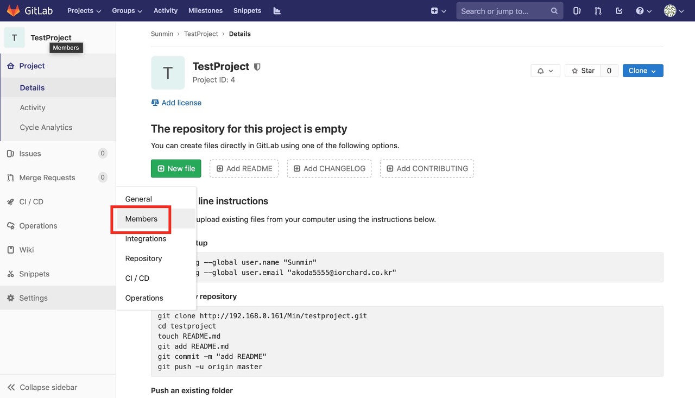695x398 pixels.
Task: Open the plus new item dropdown
Action: (438, 11)
